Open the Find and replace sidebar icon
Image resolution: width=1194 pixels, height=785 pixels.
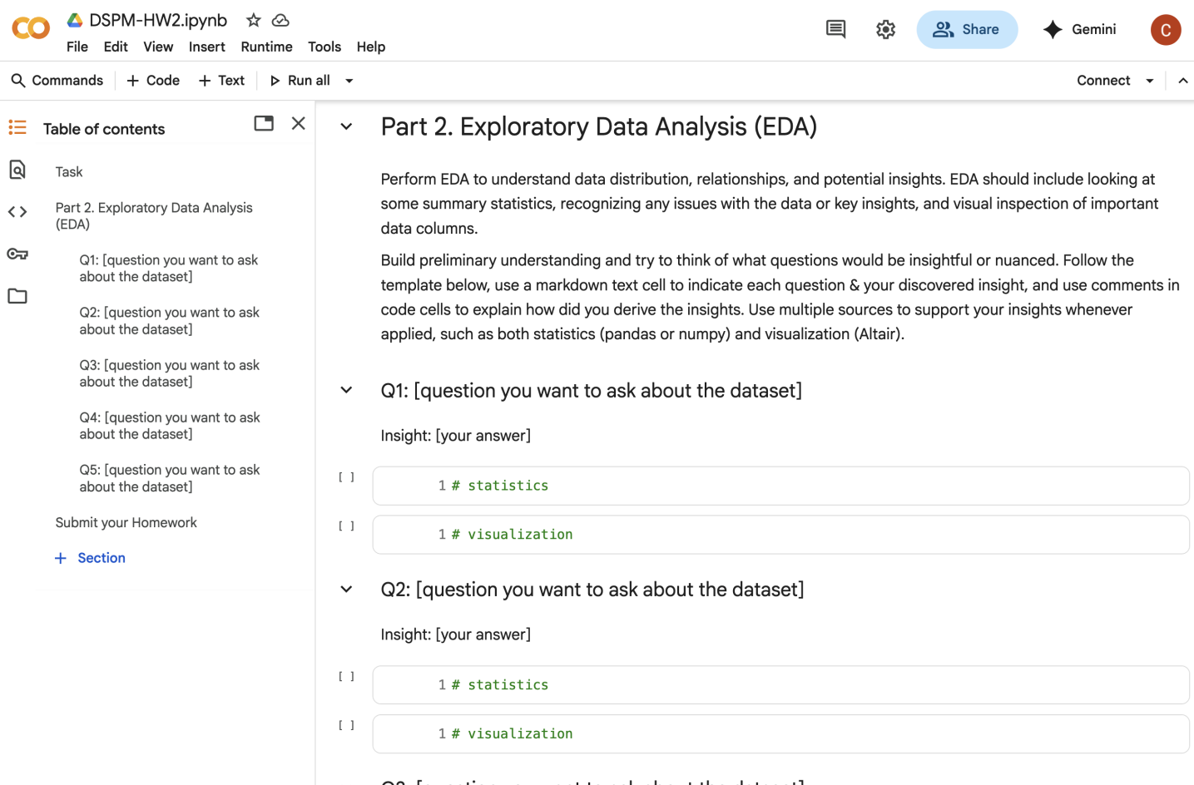click(17, 170)
